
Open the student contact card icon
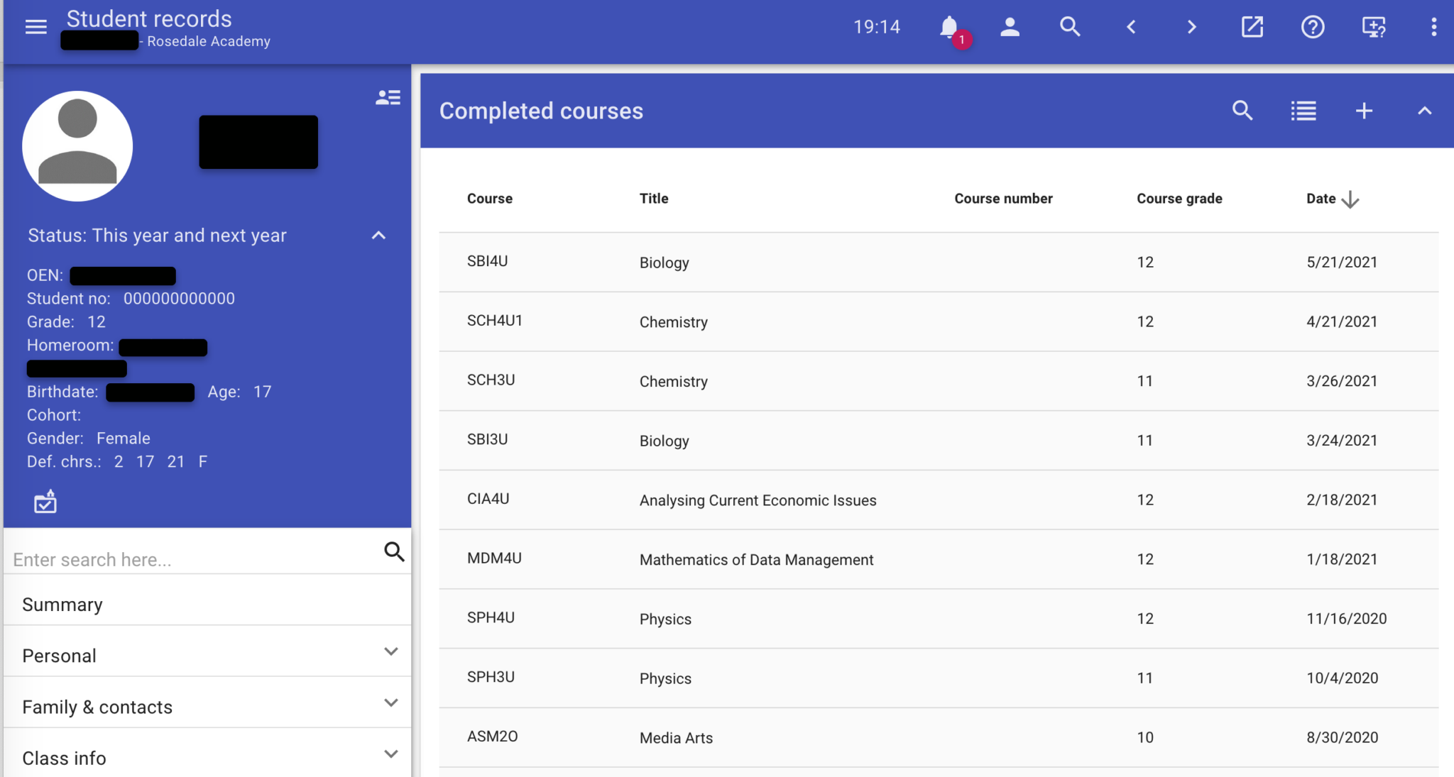click(x=388, y=97)
